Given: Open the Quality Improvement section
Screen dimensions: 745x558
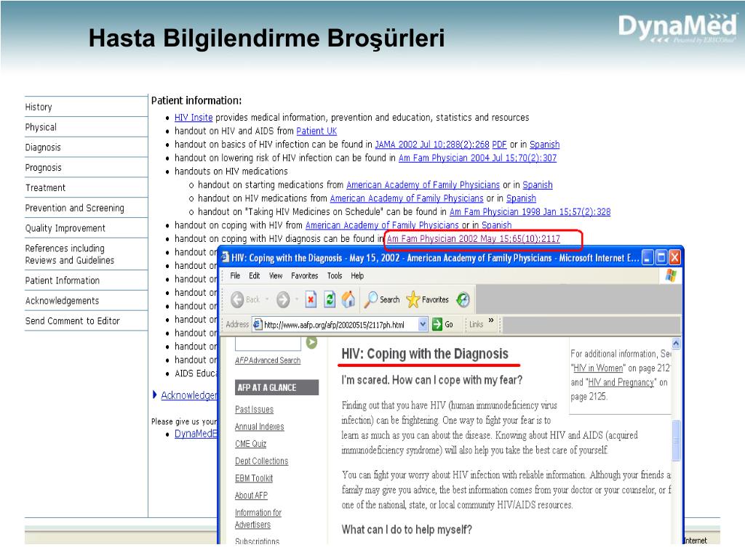Looking at the screenshot, I should pyautogui.click(x=65, y=227).
